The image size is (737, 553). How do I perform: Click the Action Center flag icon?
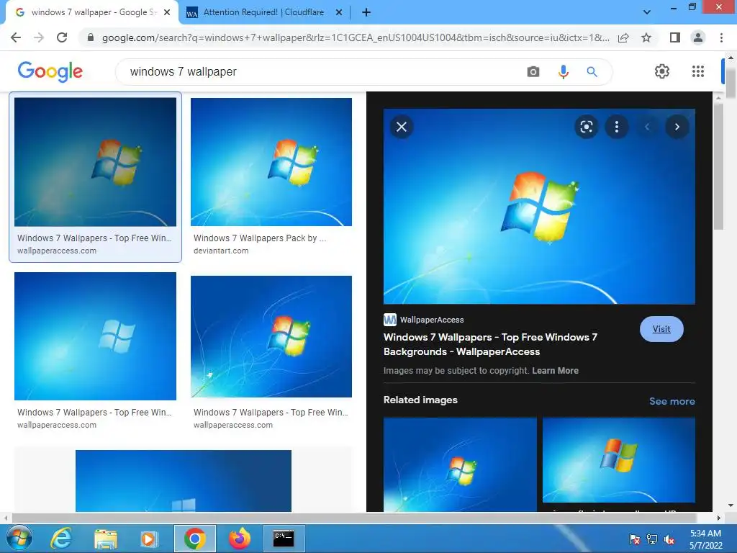point(634,539)
